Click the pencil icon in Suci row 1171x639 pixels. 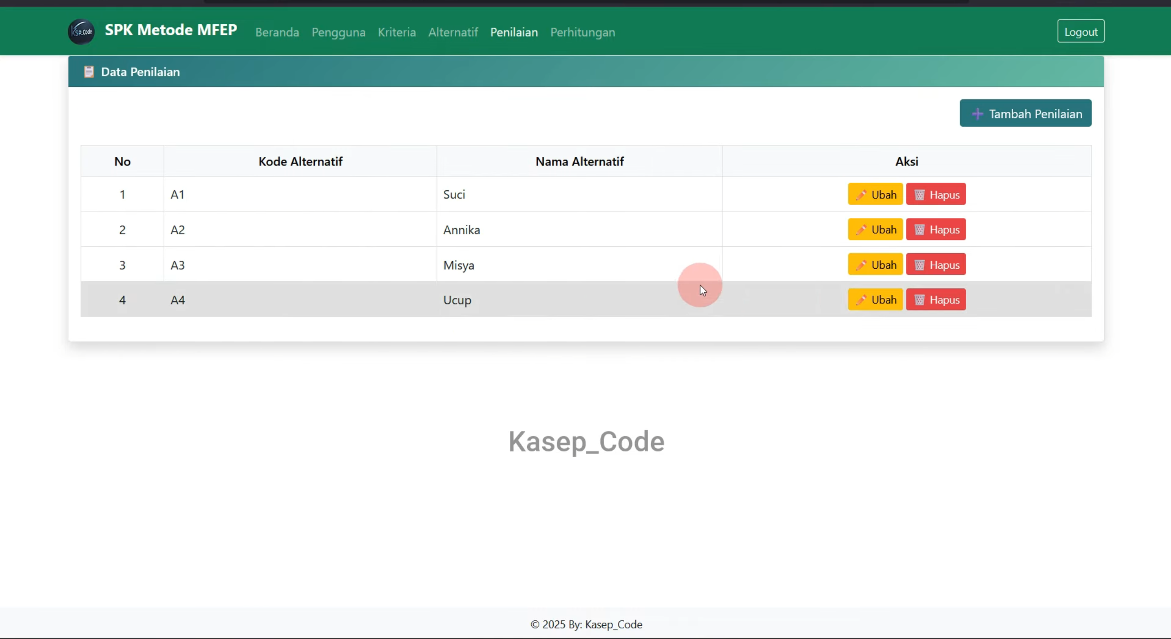point(861,195)
